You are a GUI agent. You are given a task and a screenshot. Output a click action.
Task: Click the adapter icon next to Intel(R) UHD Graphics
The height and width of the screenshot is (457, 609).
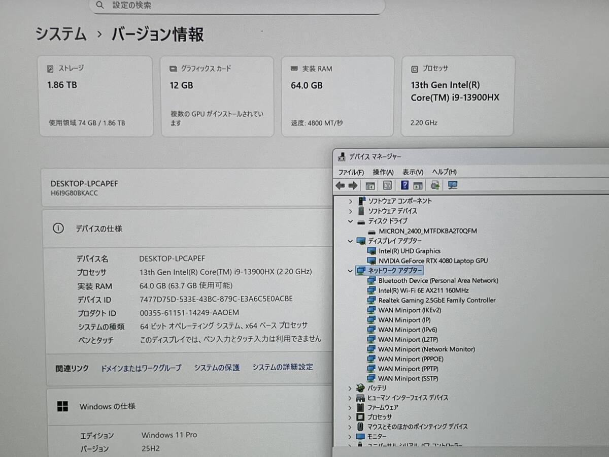click(x=372, y=251)
